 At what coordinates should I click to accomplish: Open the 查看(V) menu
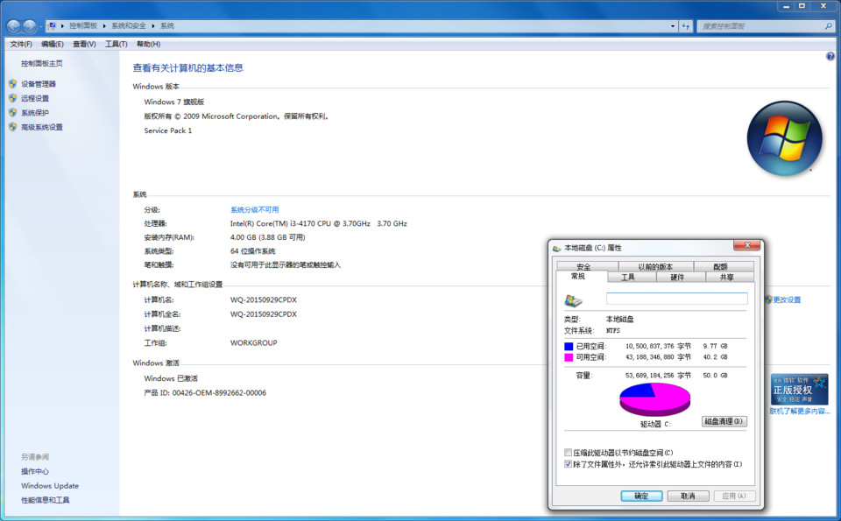pos(84,44)
